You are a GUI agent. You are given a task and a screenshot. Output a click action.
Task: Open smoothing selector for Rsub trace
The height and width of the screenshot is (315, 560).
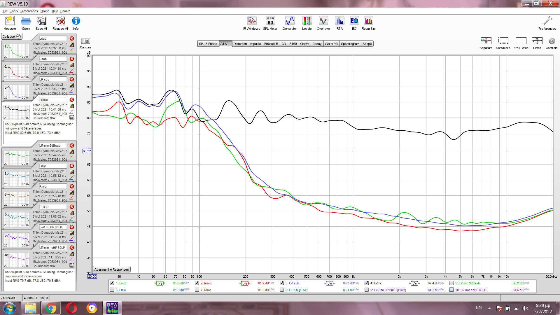tap(245, 283)
